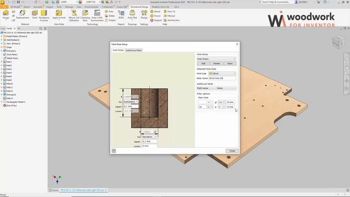
Task: Generate BOM report
Action: pos(121,15)
